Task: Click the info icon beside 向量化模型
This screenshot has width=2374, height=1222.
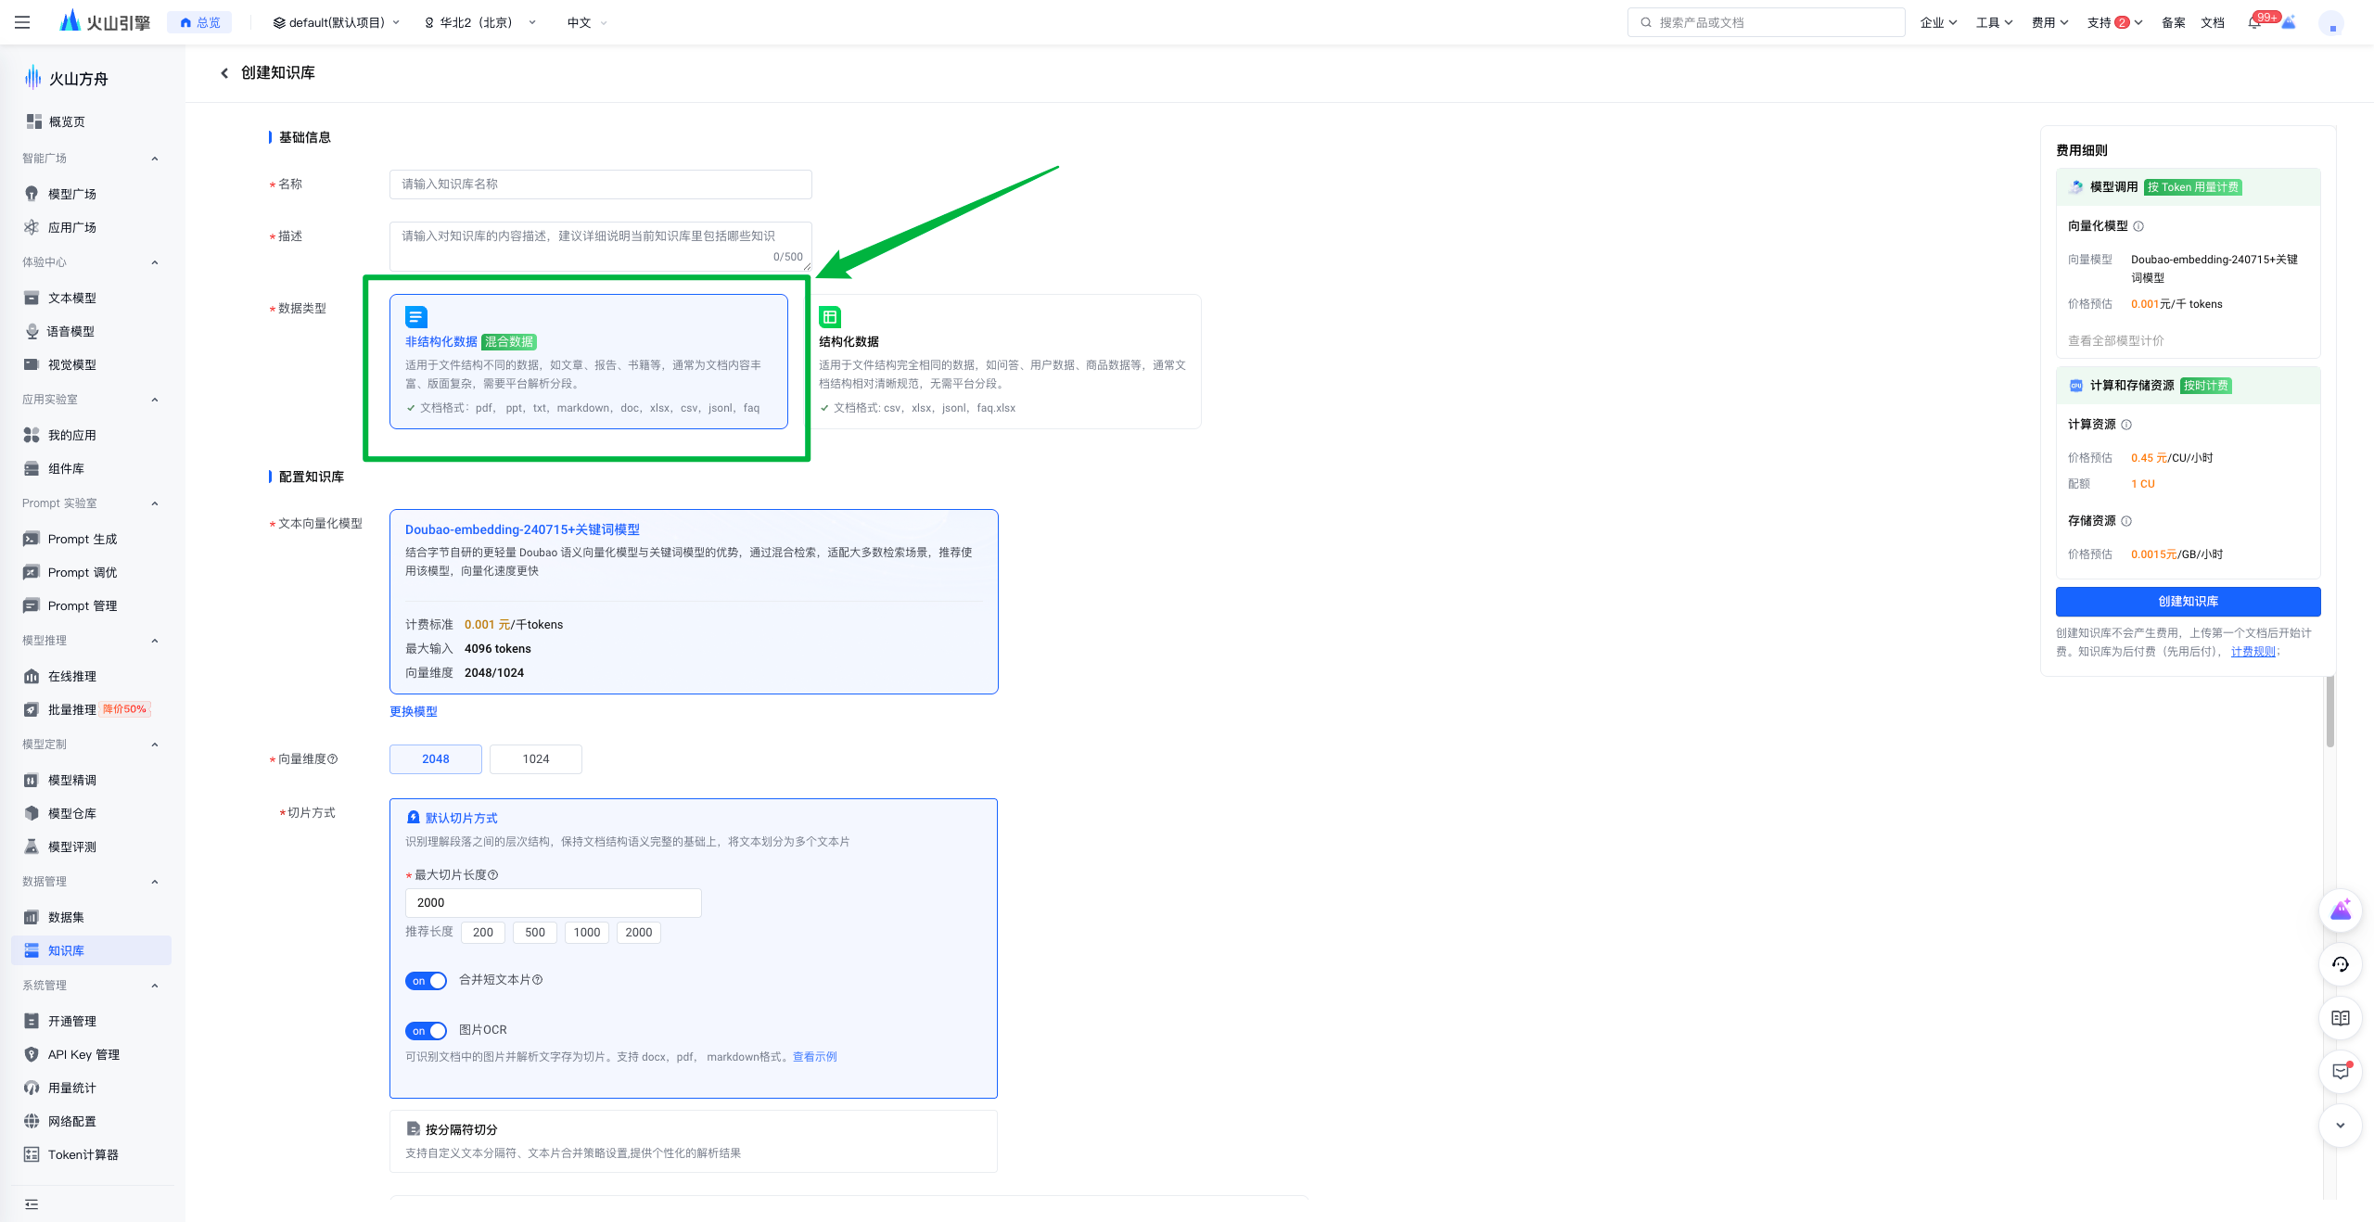Action: pyautogui.click(x=2138, y=226)
